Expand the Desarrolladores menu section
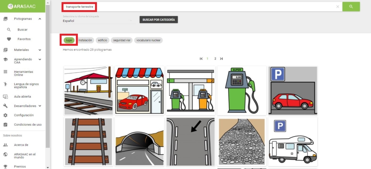 coord(40,106)
